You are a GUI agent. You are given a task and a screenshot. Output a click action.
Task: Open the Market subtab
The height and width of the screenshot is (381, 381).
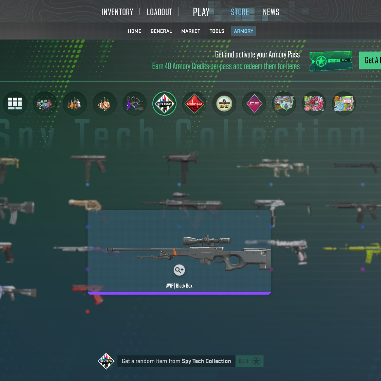(x=191, y=31)
